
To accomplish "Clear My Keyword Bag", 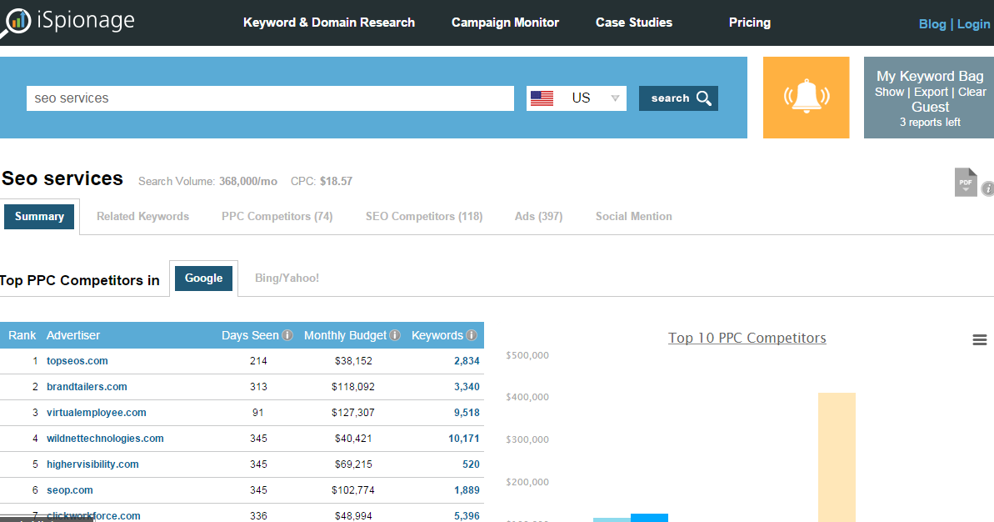I will [x=972, y=92].
